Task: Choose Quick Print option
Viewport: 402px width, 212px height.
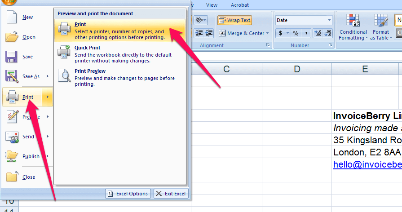Action: [x=120, y=54]
